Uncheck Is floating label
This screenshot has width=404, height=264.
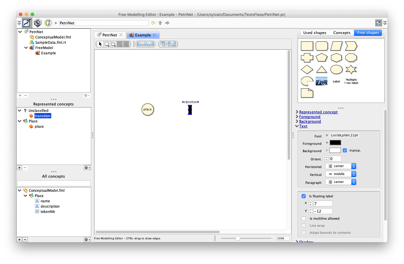click(x=304, y=196)
